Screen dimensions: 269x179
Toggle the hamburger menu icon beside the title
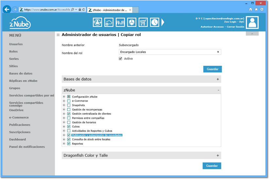pyautogui.click(x=58, y=35)
